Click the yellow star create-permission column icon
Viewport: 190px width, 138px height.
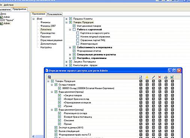click(x=147, y=77)
